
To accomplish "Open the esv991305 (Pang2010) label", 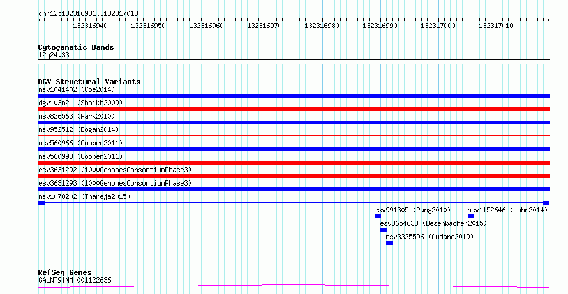I will tap(412, 210).
